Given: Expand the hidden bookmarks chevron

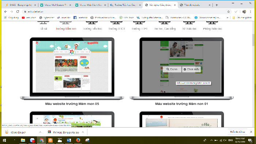Looking at the screenshot, I should pos(227,18).
